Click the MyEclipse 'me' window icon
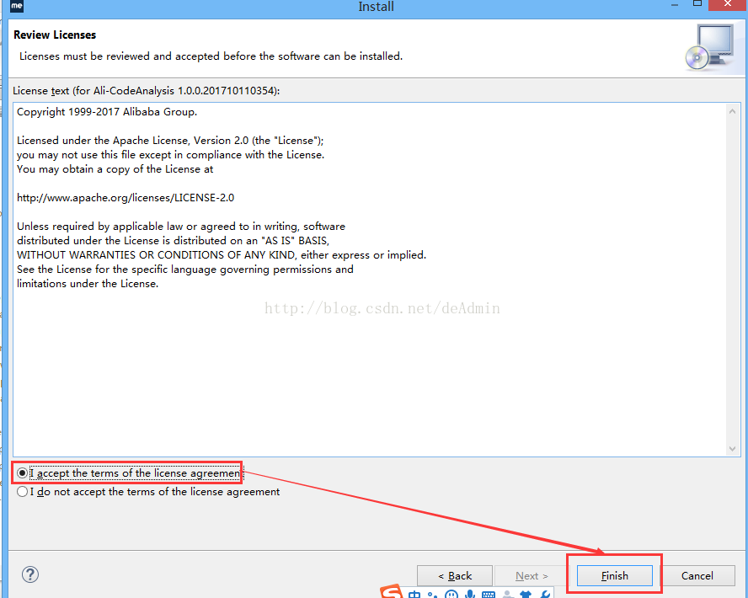This screenshot has width=748, height=598. pos(16,6)
